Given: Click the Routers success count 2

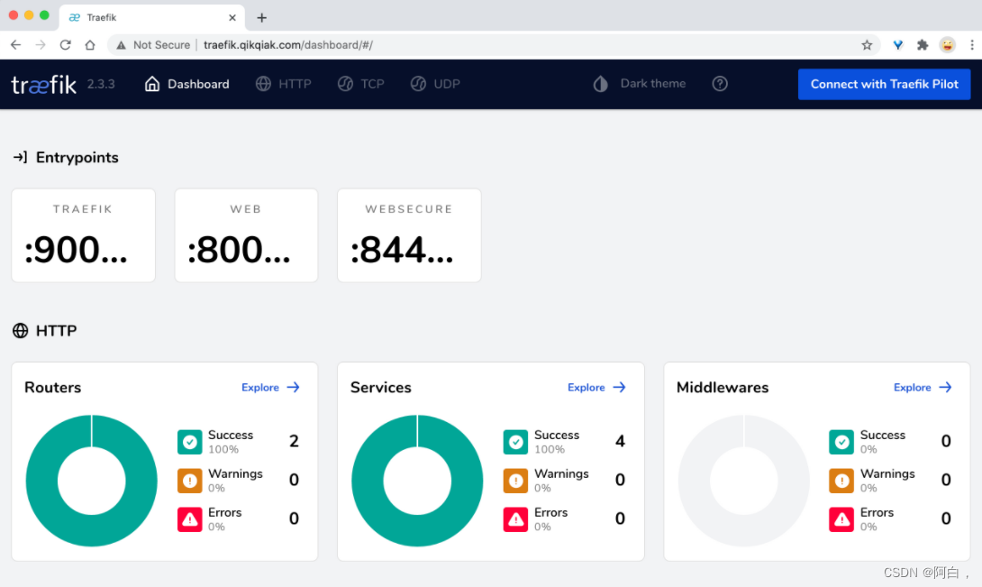Looking at the screenshot, I should [x=294, y=442].
